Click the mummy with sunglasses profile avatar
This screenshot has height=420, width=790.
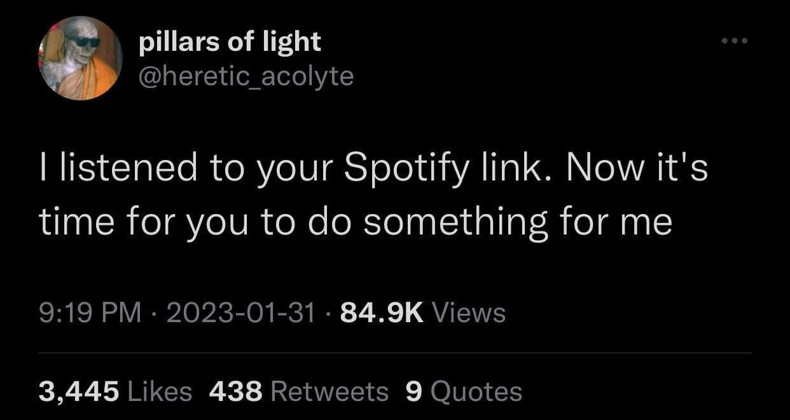coord(80,59)
